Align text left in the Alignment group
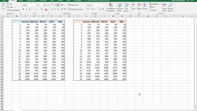This screenshot has height=111, width=197. (x=52, y=9)
